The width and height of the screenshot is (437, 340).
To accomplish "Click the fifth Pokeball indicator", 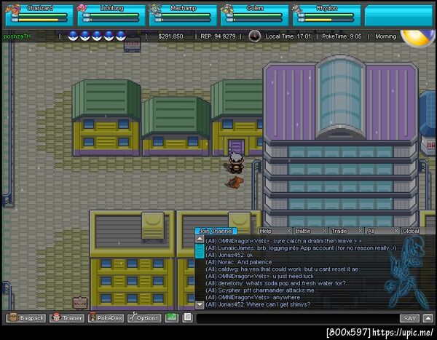I will tap(121, 36).
